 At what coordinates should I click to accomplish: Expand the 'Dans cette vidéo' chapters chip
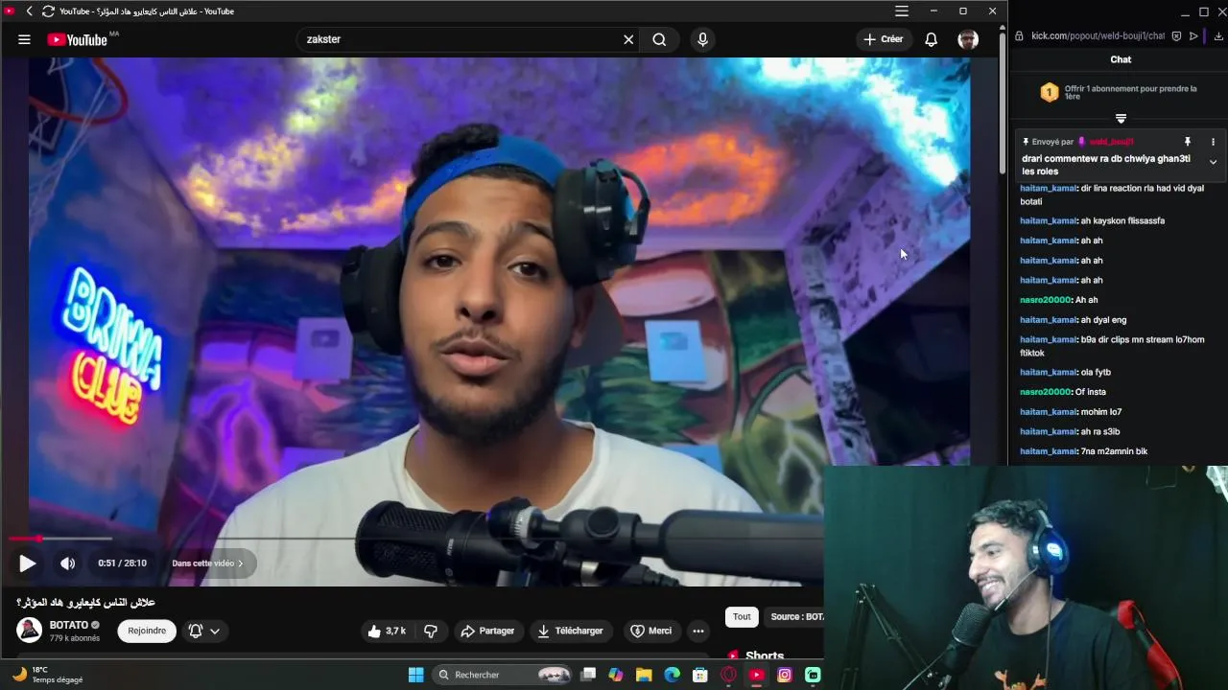207,563
